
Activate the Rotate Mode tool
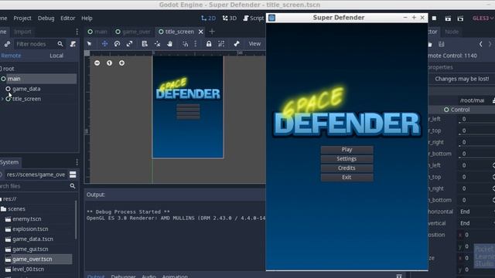[117, 44]
